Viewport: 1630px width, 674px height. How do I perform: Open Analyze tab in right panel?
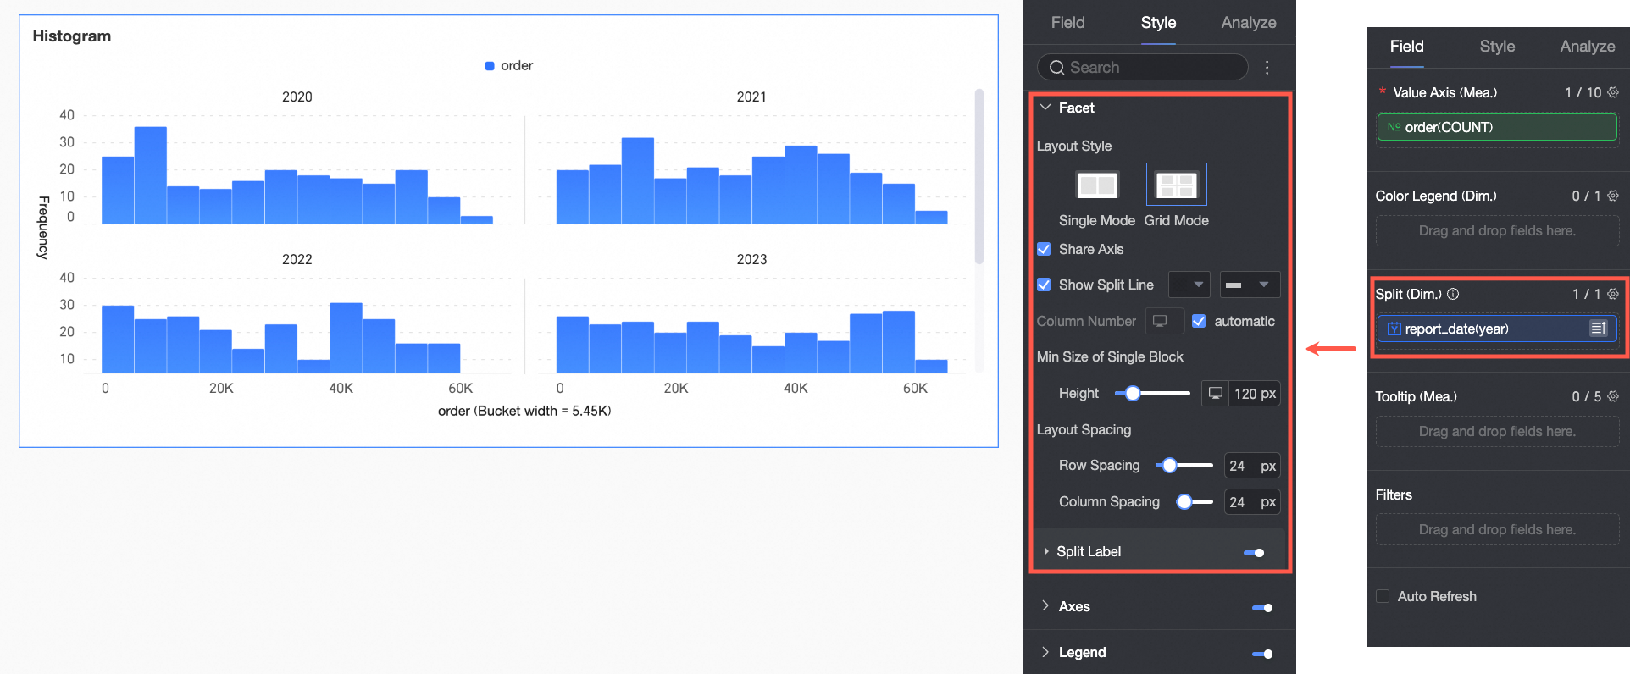click(1588, 47)
